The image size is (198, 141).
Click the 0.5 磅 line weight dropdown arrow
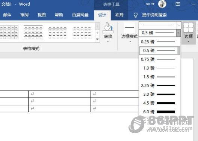point(178,33)
